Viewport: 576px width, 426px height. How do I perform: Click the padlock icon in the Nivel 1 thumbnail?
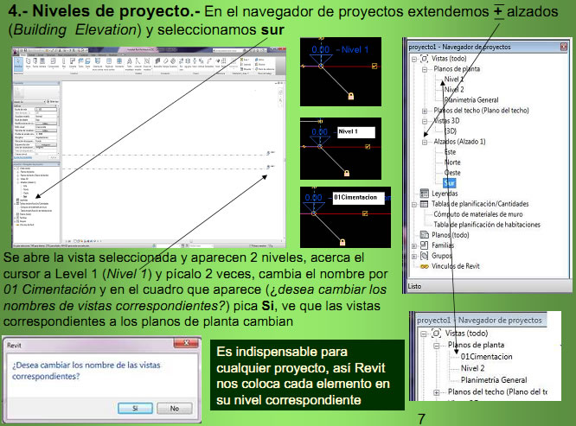[x=349, y=96]
